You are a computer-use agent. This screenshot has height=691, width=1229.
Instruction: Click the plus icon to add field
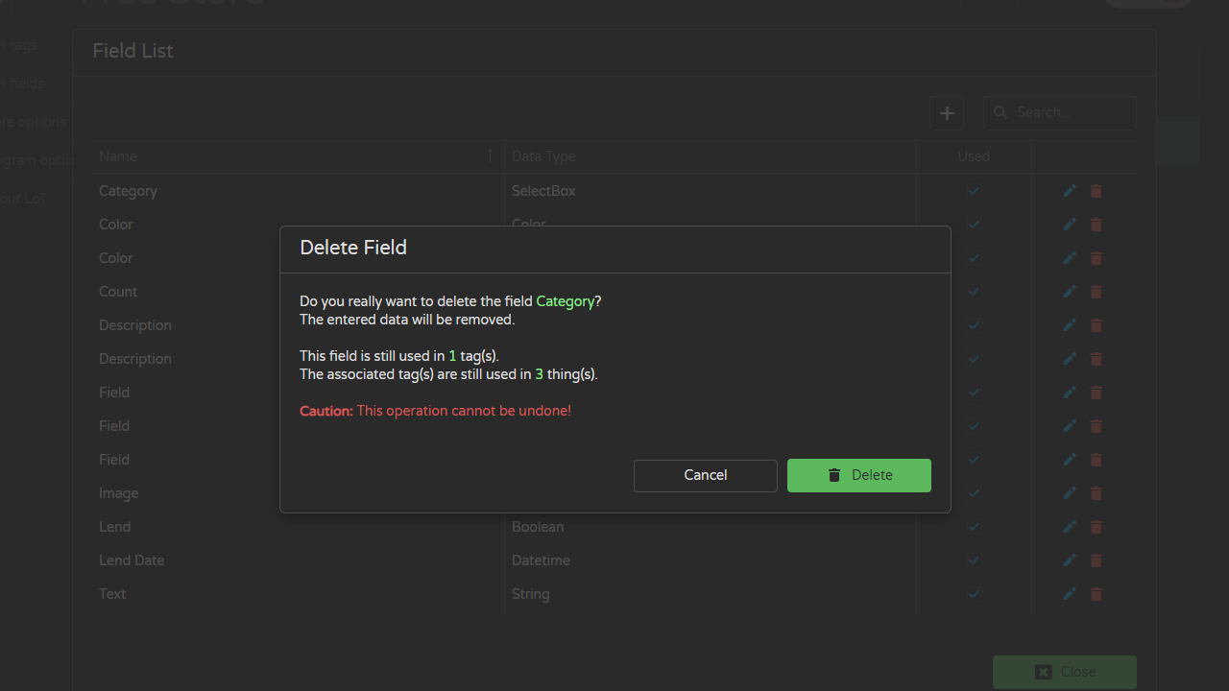click(x=947, y=113)
